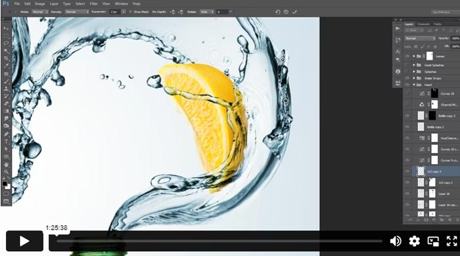This screenshot has height=256, width=460.
Task: Open the Image menu
Action: tap(40, 4)
